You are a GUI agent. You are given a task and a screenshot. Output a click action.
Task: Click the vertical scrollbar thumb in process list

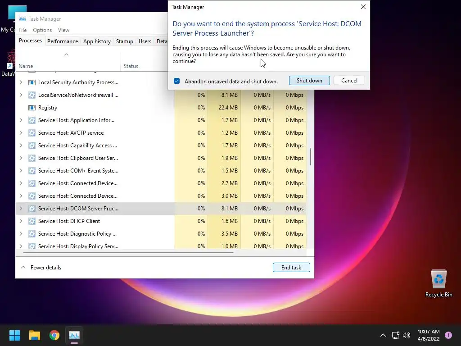(311, 157)
